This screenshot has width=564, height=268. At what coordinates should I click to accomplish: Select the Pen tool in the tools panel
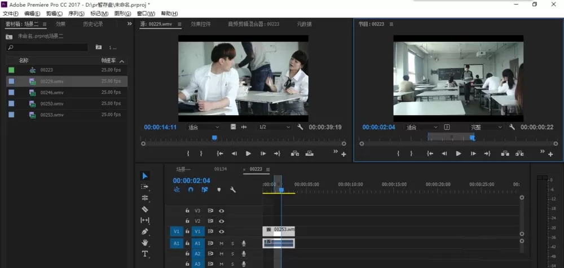(x=144, y=231)
